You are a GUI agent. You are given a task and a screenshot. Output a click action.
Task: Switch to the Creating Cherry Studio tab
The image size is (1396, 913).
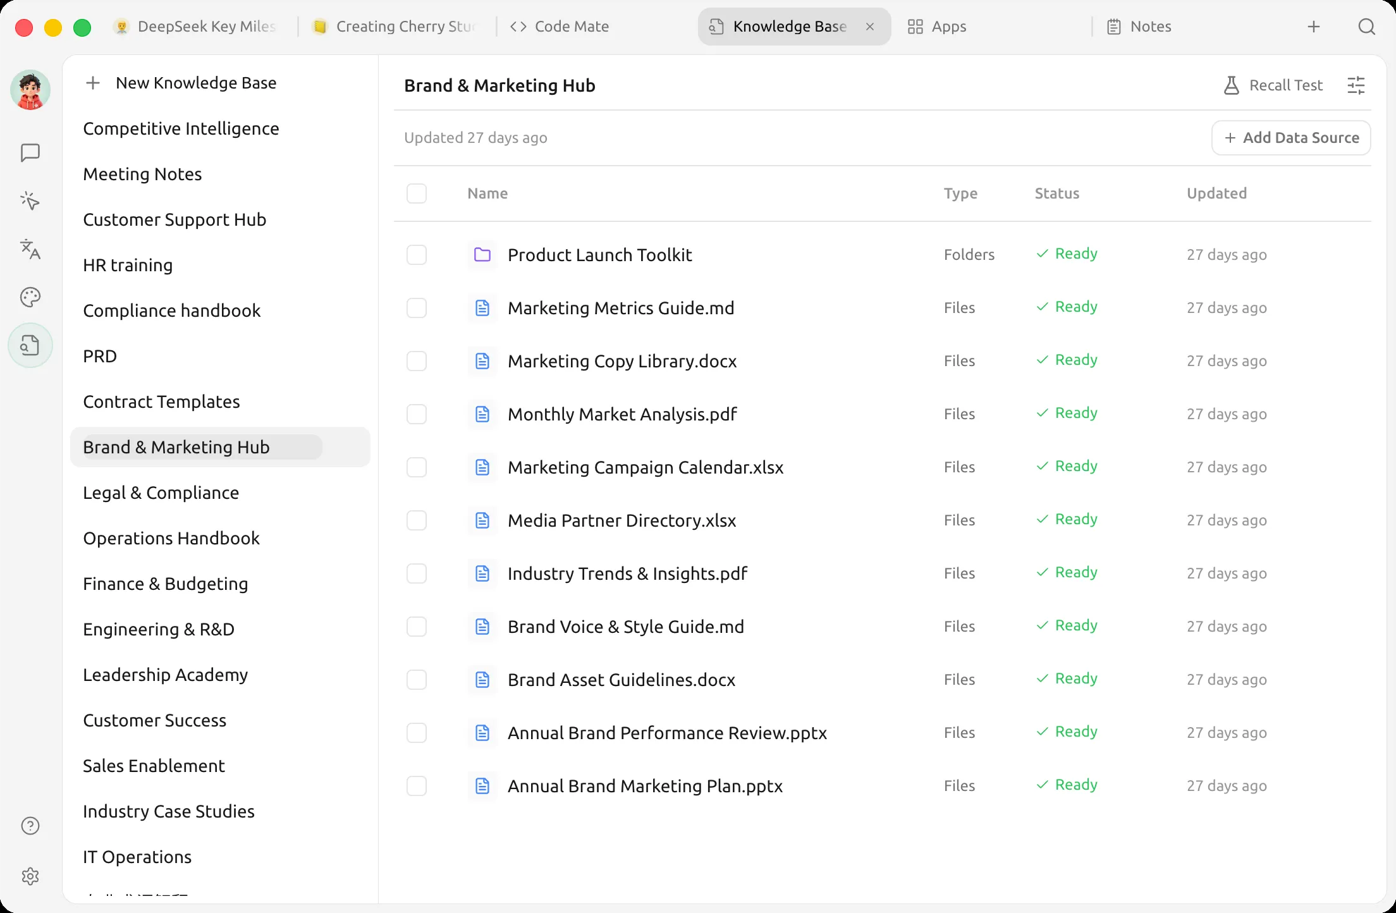click(398, 27)
